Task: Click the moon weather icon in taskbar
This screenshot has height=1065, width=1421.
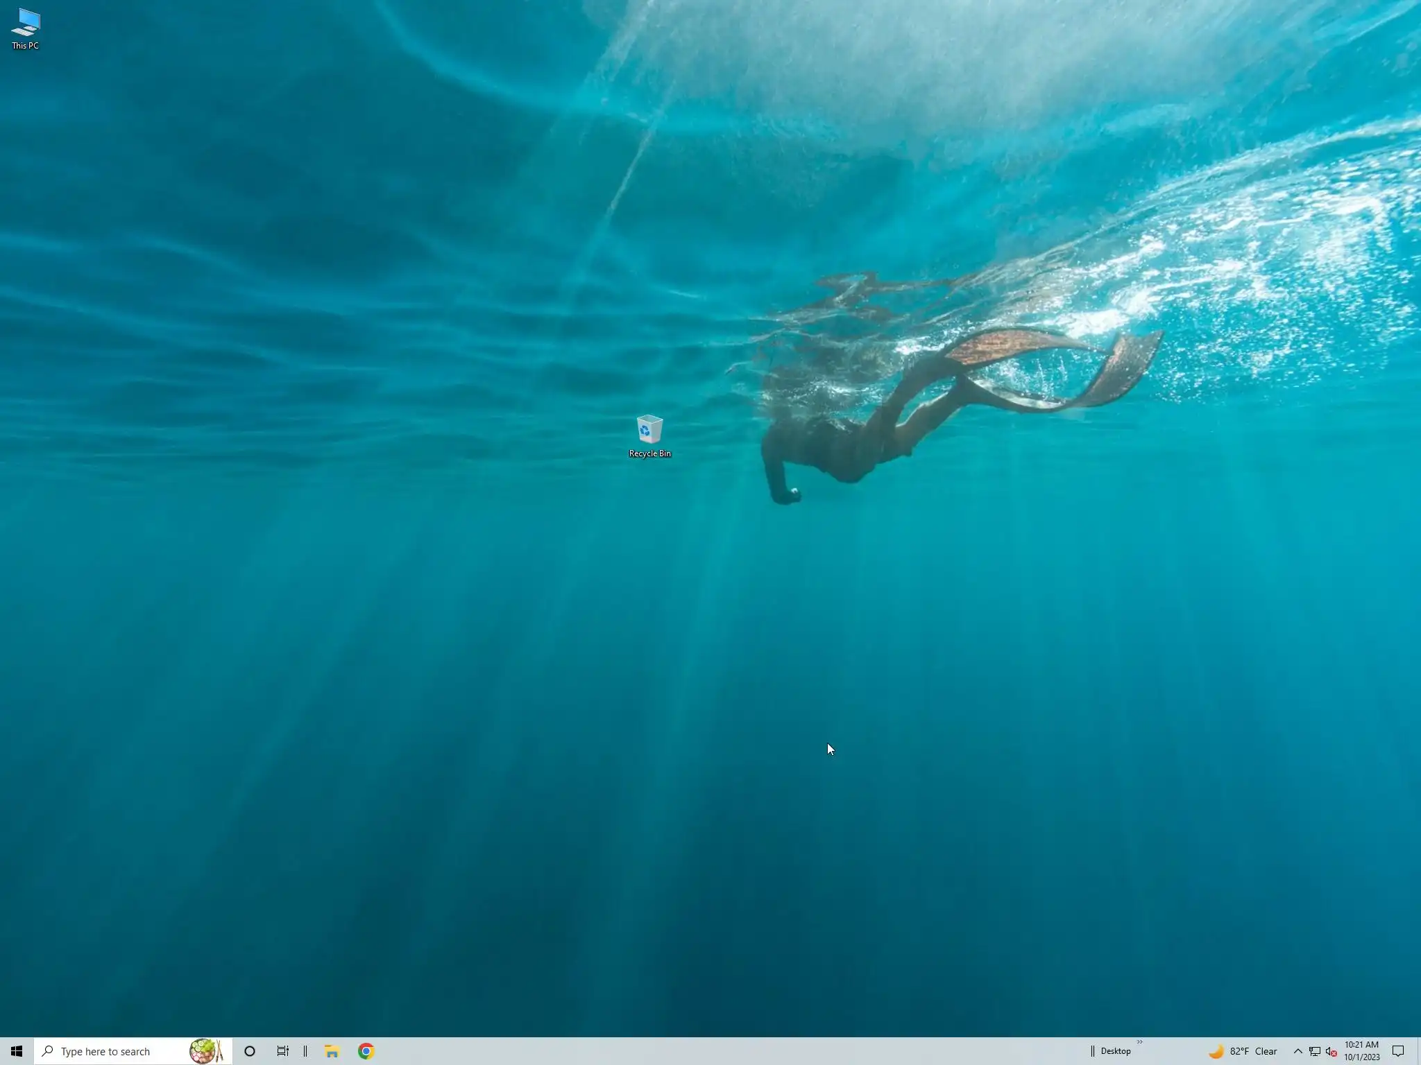Action: click(x=1216, y=1051)
